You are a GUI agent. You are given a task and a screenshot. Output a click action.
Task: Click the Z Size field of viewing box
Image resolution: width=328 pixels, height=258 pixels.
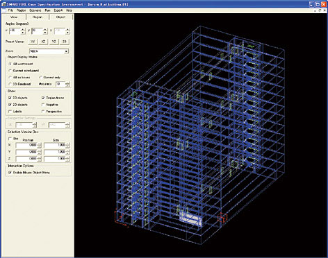(x=55, y=159)
